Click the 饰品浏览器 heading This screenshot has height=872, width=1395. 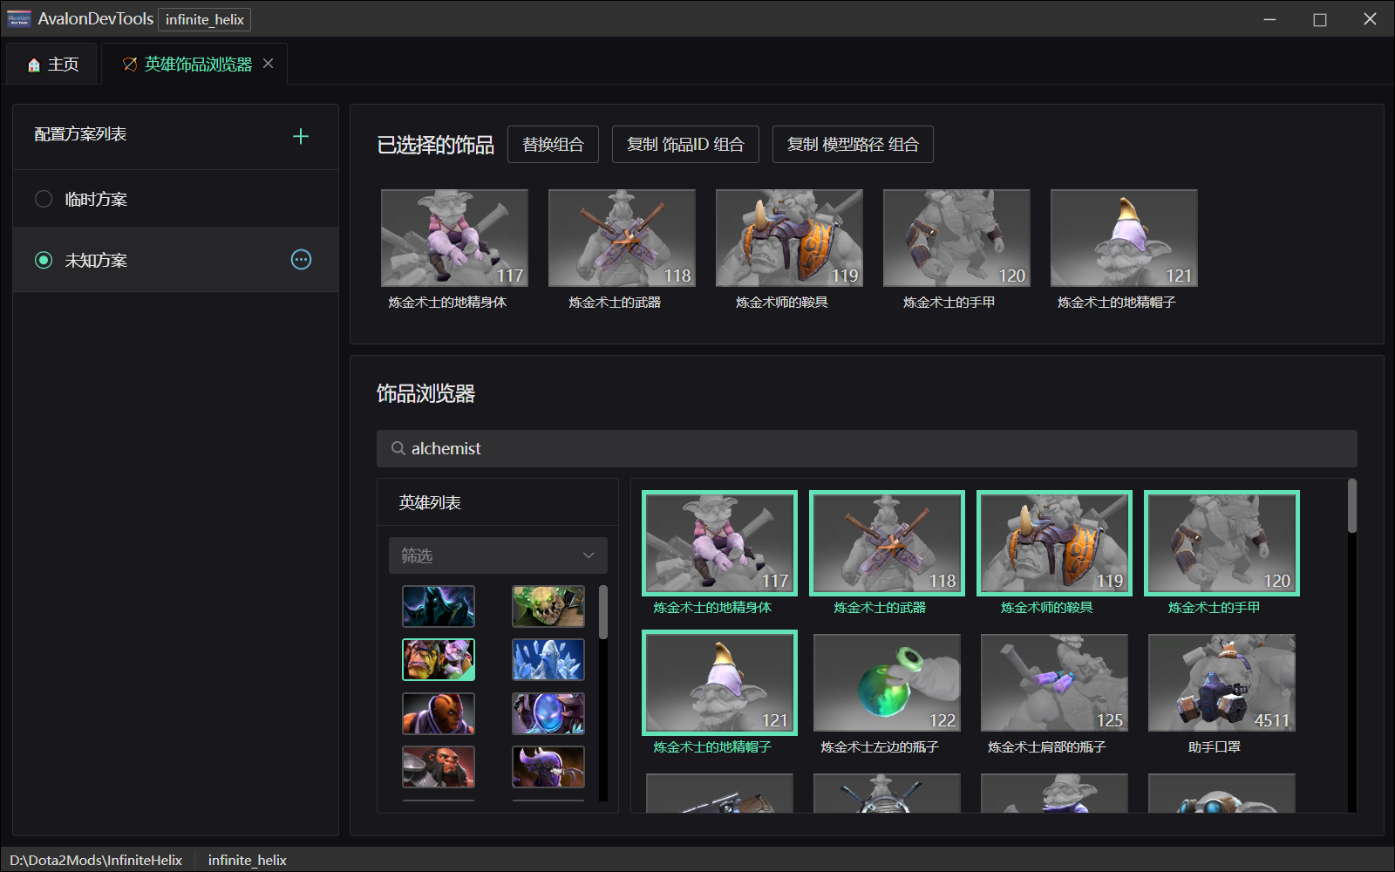coord(425,393)
